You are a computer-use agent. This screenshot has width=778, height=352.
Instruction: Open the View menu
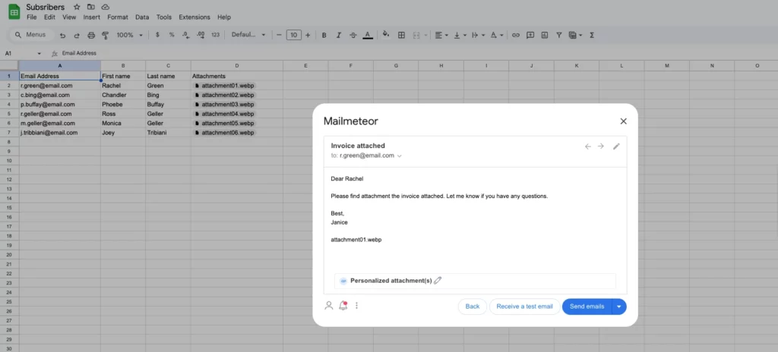point(69,17)
